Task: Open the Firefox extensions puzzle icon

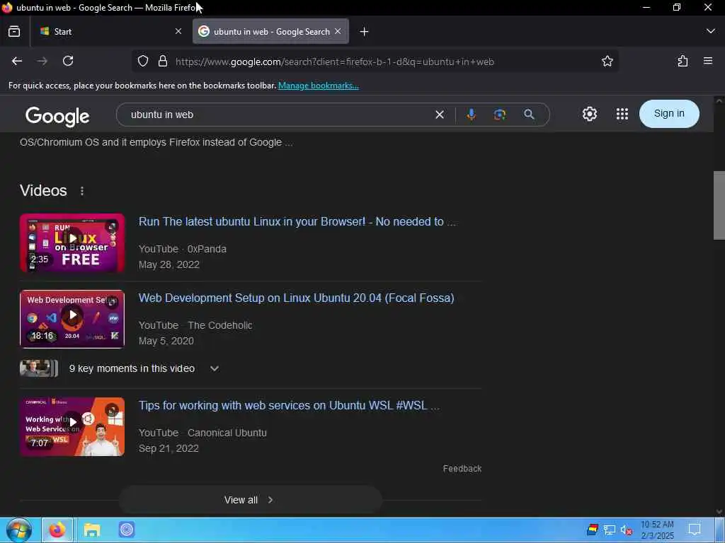Action: point(683,61)
